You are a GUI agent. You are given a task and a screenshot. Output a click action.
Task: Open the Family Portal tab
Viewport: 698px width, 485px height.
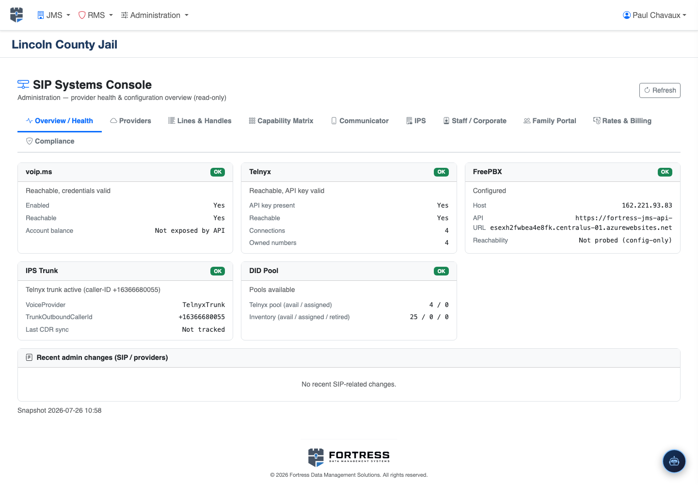click(550, 121)
